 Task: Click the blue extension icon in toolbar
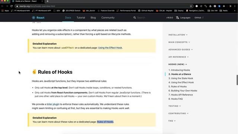click(x=219, y=6)
